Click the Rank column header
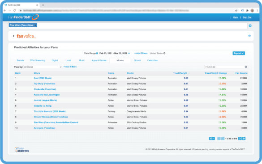The image size is (262, 164). (18, 73)
